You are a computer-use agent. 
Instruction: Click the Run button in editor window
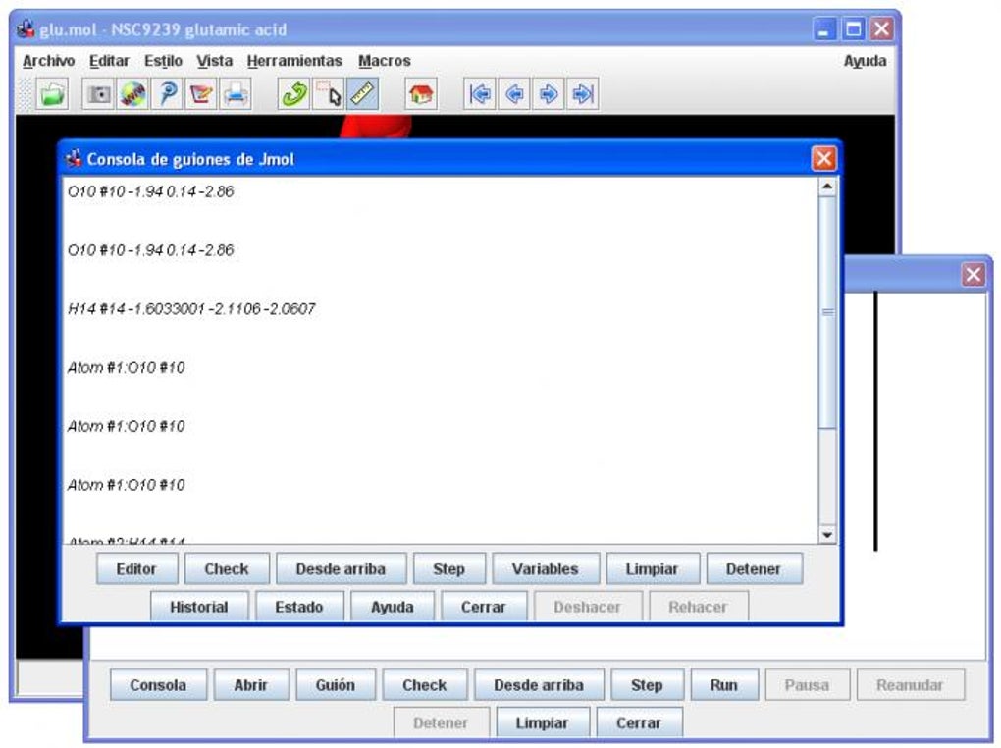724,685
